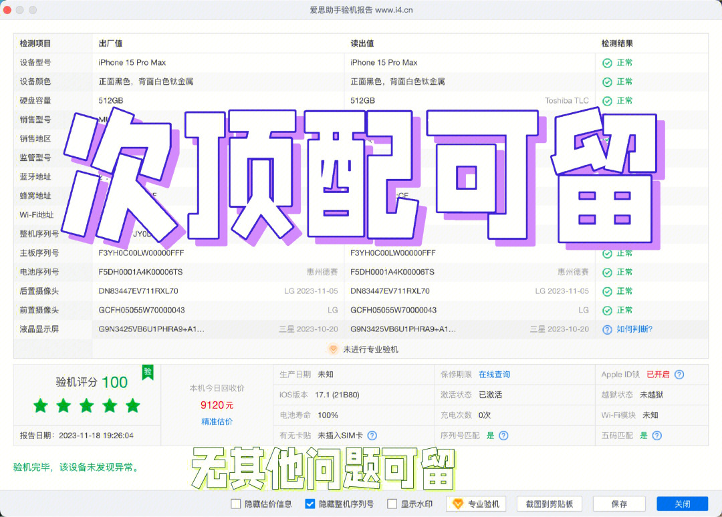The width and height of the screenshot is (722, 517).
Task: Select the 液晶显示屏 row label
Action: click(x=39, y=329)
